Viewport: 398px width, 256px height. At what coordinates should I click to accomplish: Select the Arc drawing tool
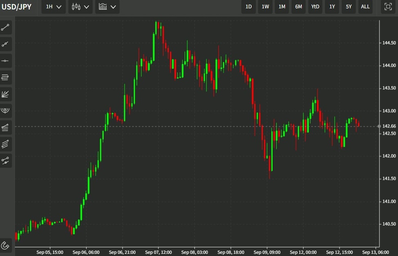[6, 111]
